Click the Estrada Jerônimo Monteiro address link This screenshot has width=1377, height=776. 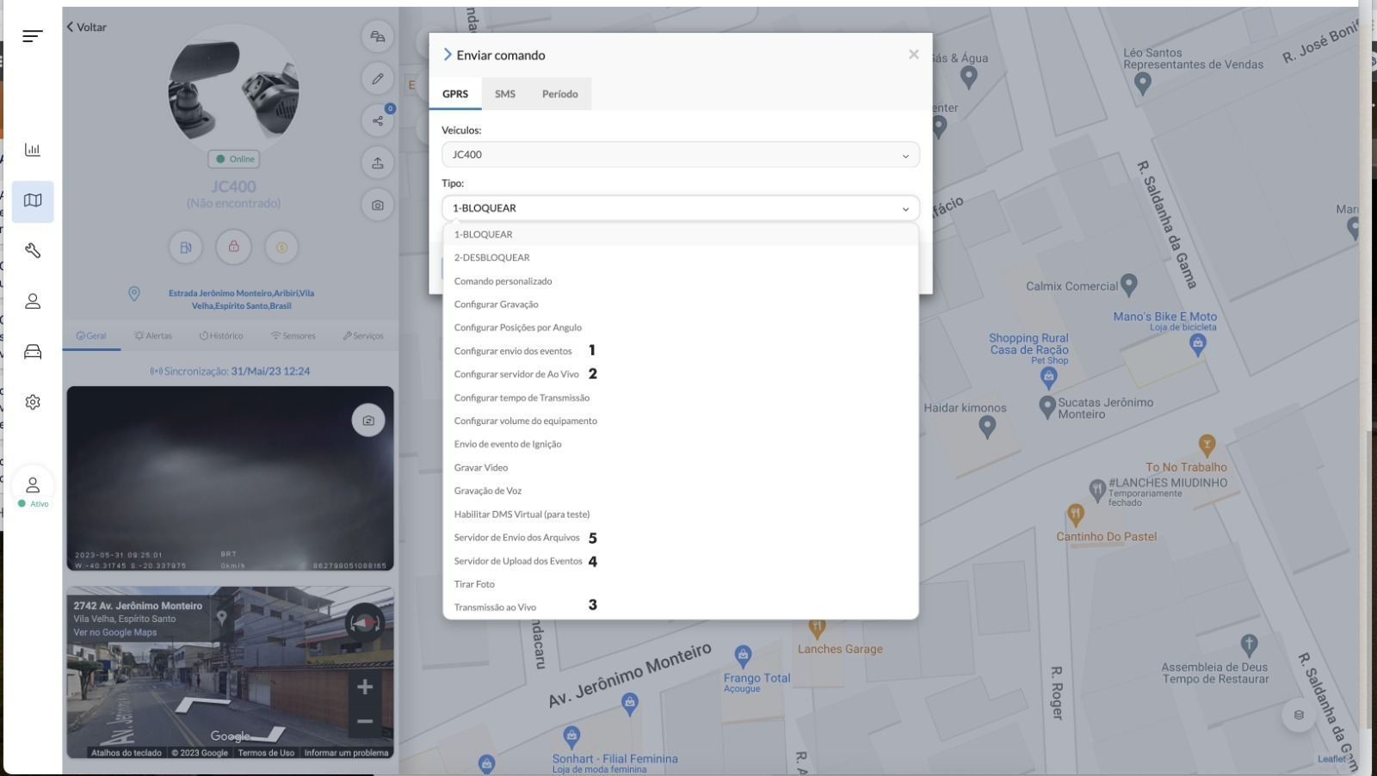pos(241,299)
